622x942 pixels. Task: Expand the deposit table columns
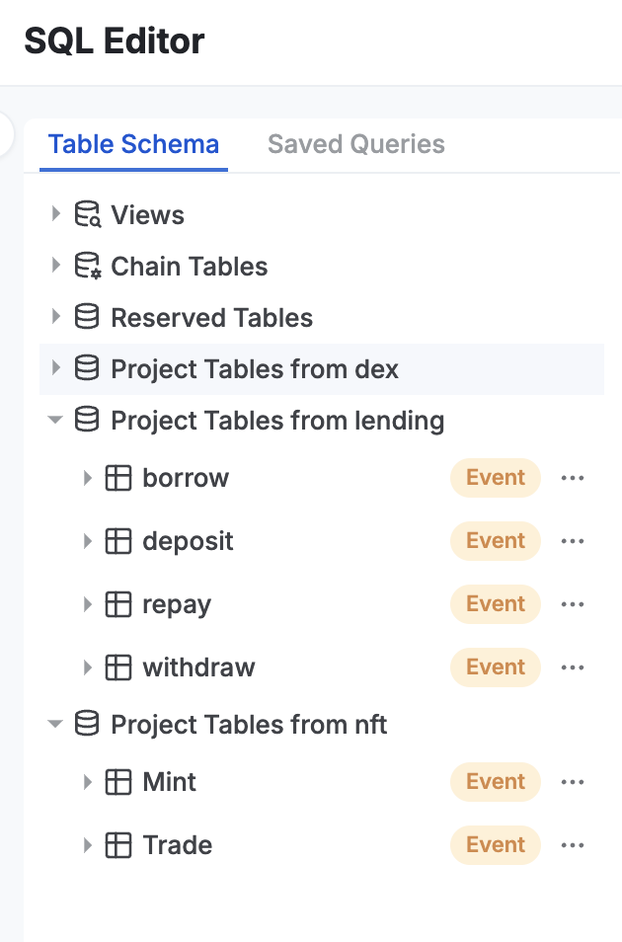pyautogui.click(x=87, y=541)
